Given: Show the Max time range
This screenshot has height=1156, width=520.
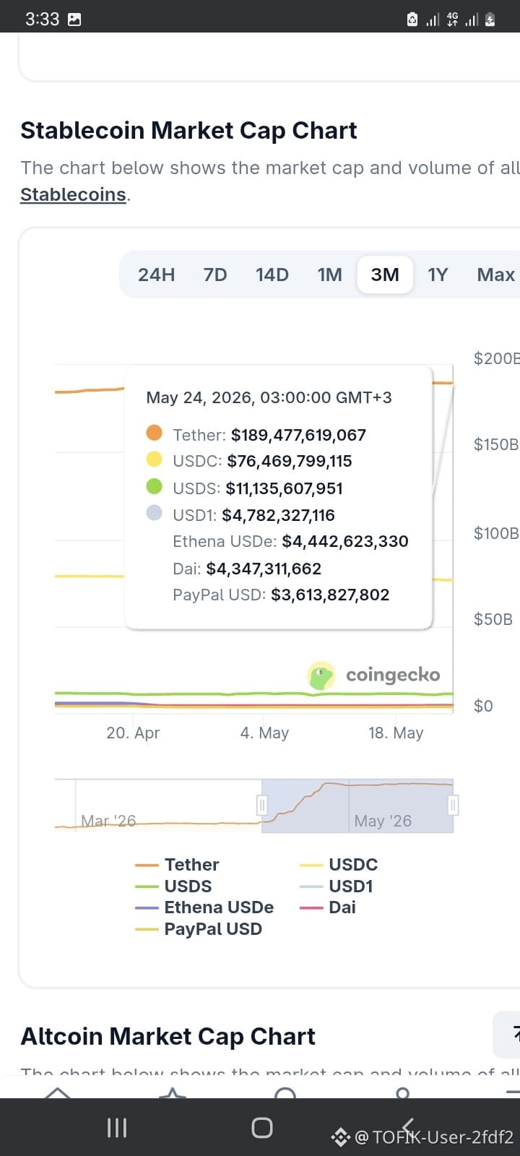Looking at the screenshot, I should (x=495, y=275).
